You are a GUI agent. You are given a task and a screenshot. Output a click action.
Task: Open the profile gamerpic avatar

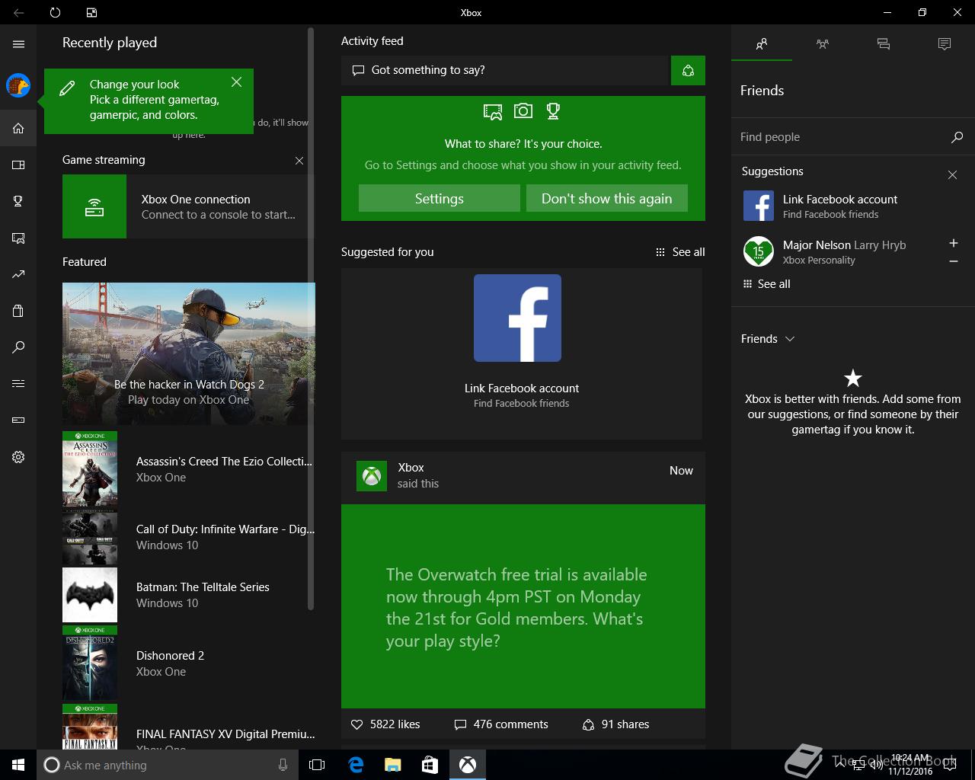point(18,85)
